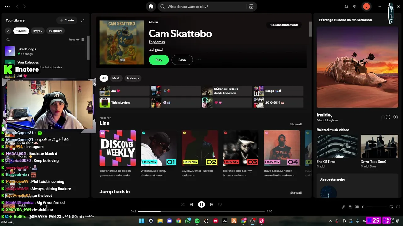Toggle shuffle playback

point(183,205)
